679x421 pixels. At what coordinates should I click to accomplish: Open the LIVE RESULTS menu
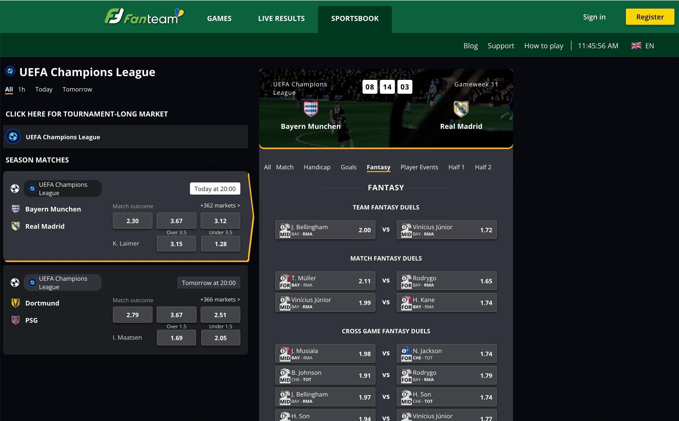(x=281, y=18)
